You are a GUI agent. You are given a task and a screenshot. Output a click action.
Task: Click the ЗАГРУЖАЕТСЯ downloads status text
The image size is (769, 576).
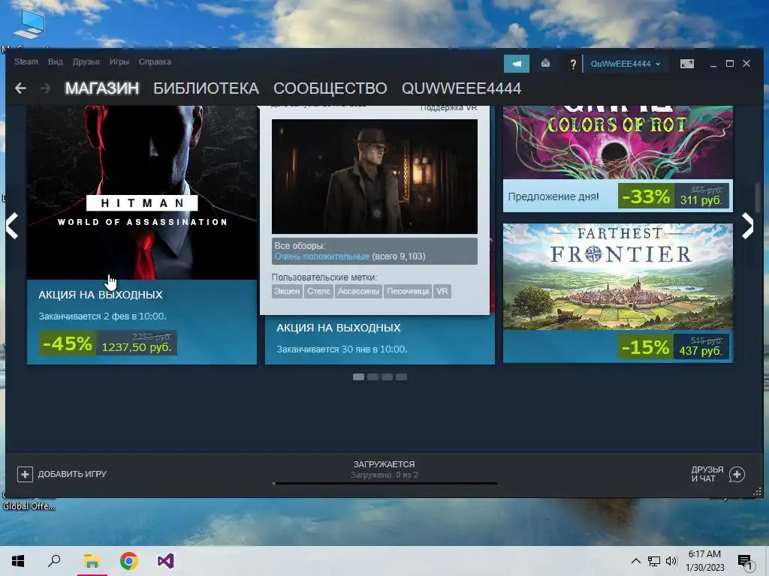tap(384, 464)
